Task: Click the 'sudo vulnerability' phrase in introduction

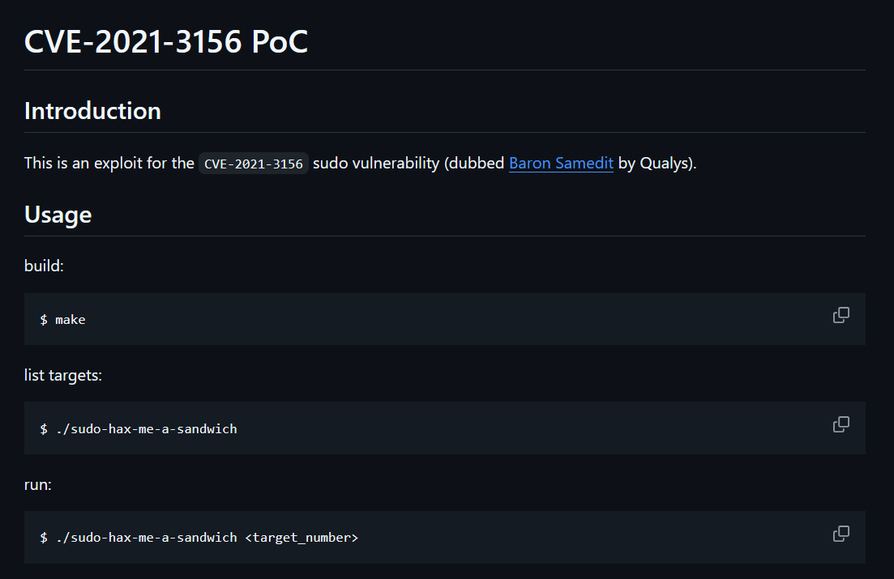Action: [x=376, y=163]
